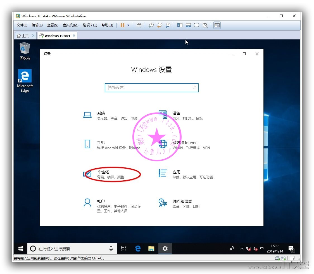Click the taskbar search box 在此处键入进行搜索
The width and height of the screenshot is (314, 274).
coord(72,249)
